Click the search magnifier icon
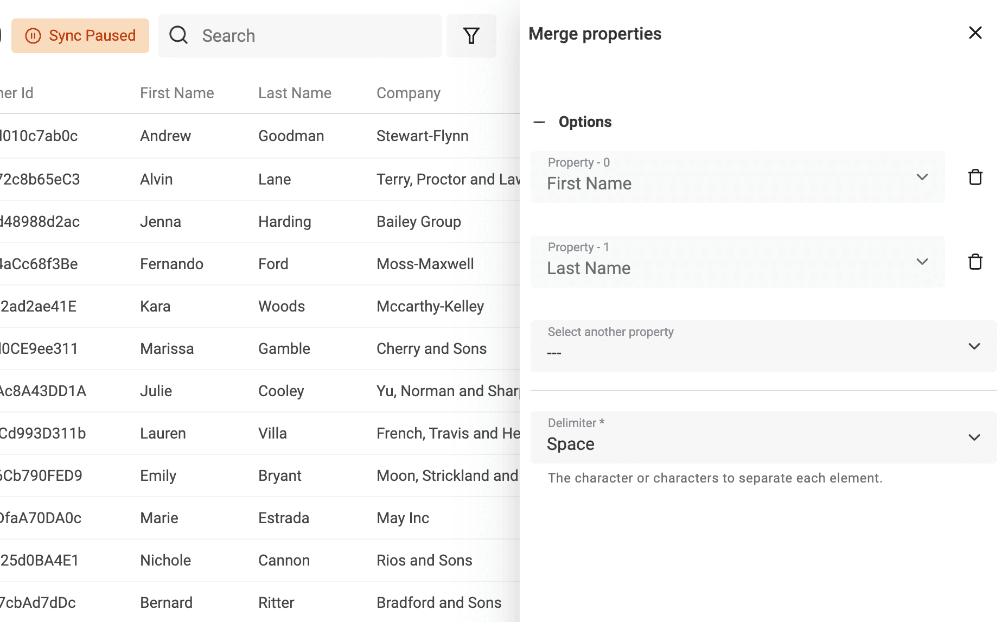Viewport: 1008px width, 622px height. click(178, 35)
